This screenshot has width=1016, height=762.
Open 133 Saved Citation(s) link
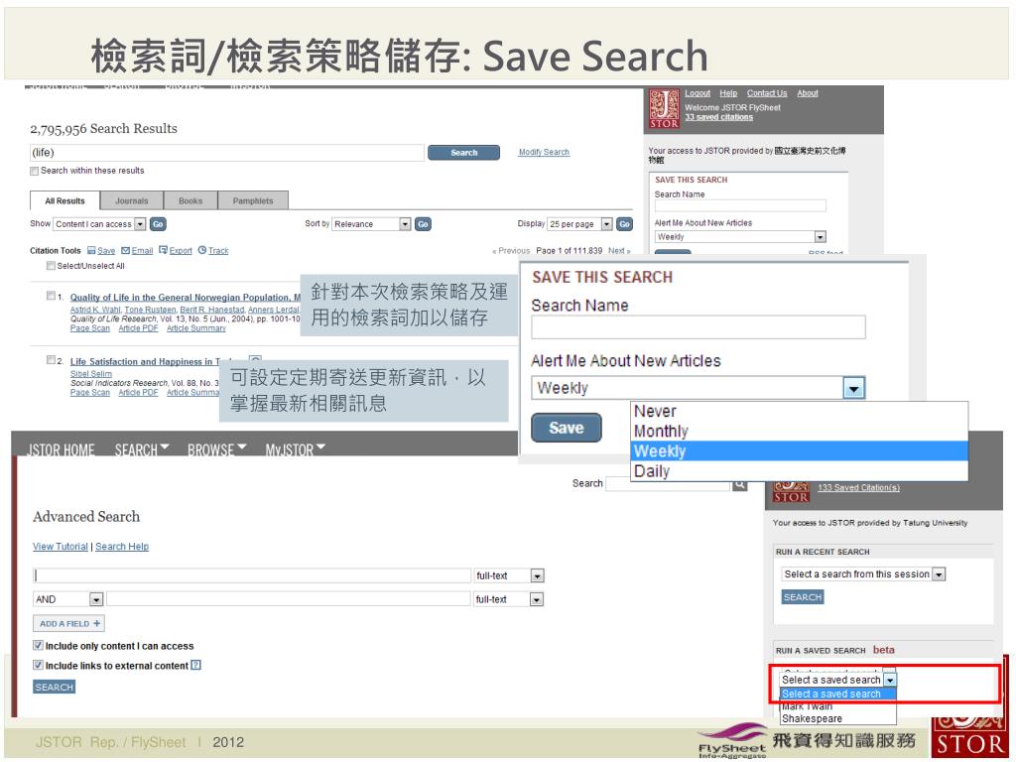858,487
